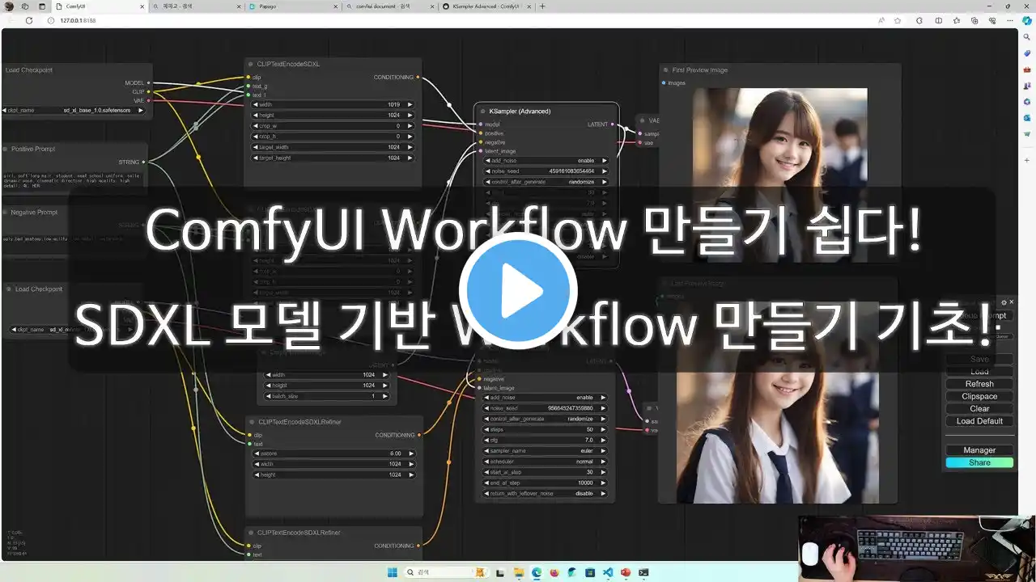Collapse the upper CLIPTextEncodeSDXLRefiner node via title dot
Viewport: 1036px width, 582px height.
252,422
